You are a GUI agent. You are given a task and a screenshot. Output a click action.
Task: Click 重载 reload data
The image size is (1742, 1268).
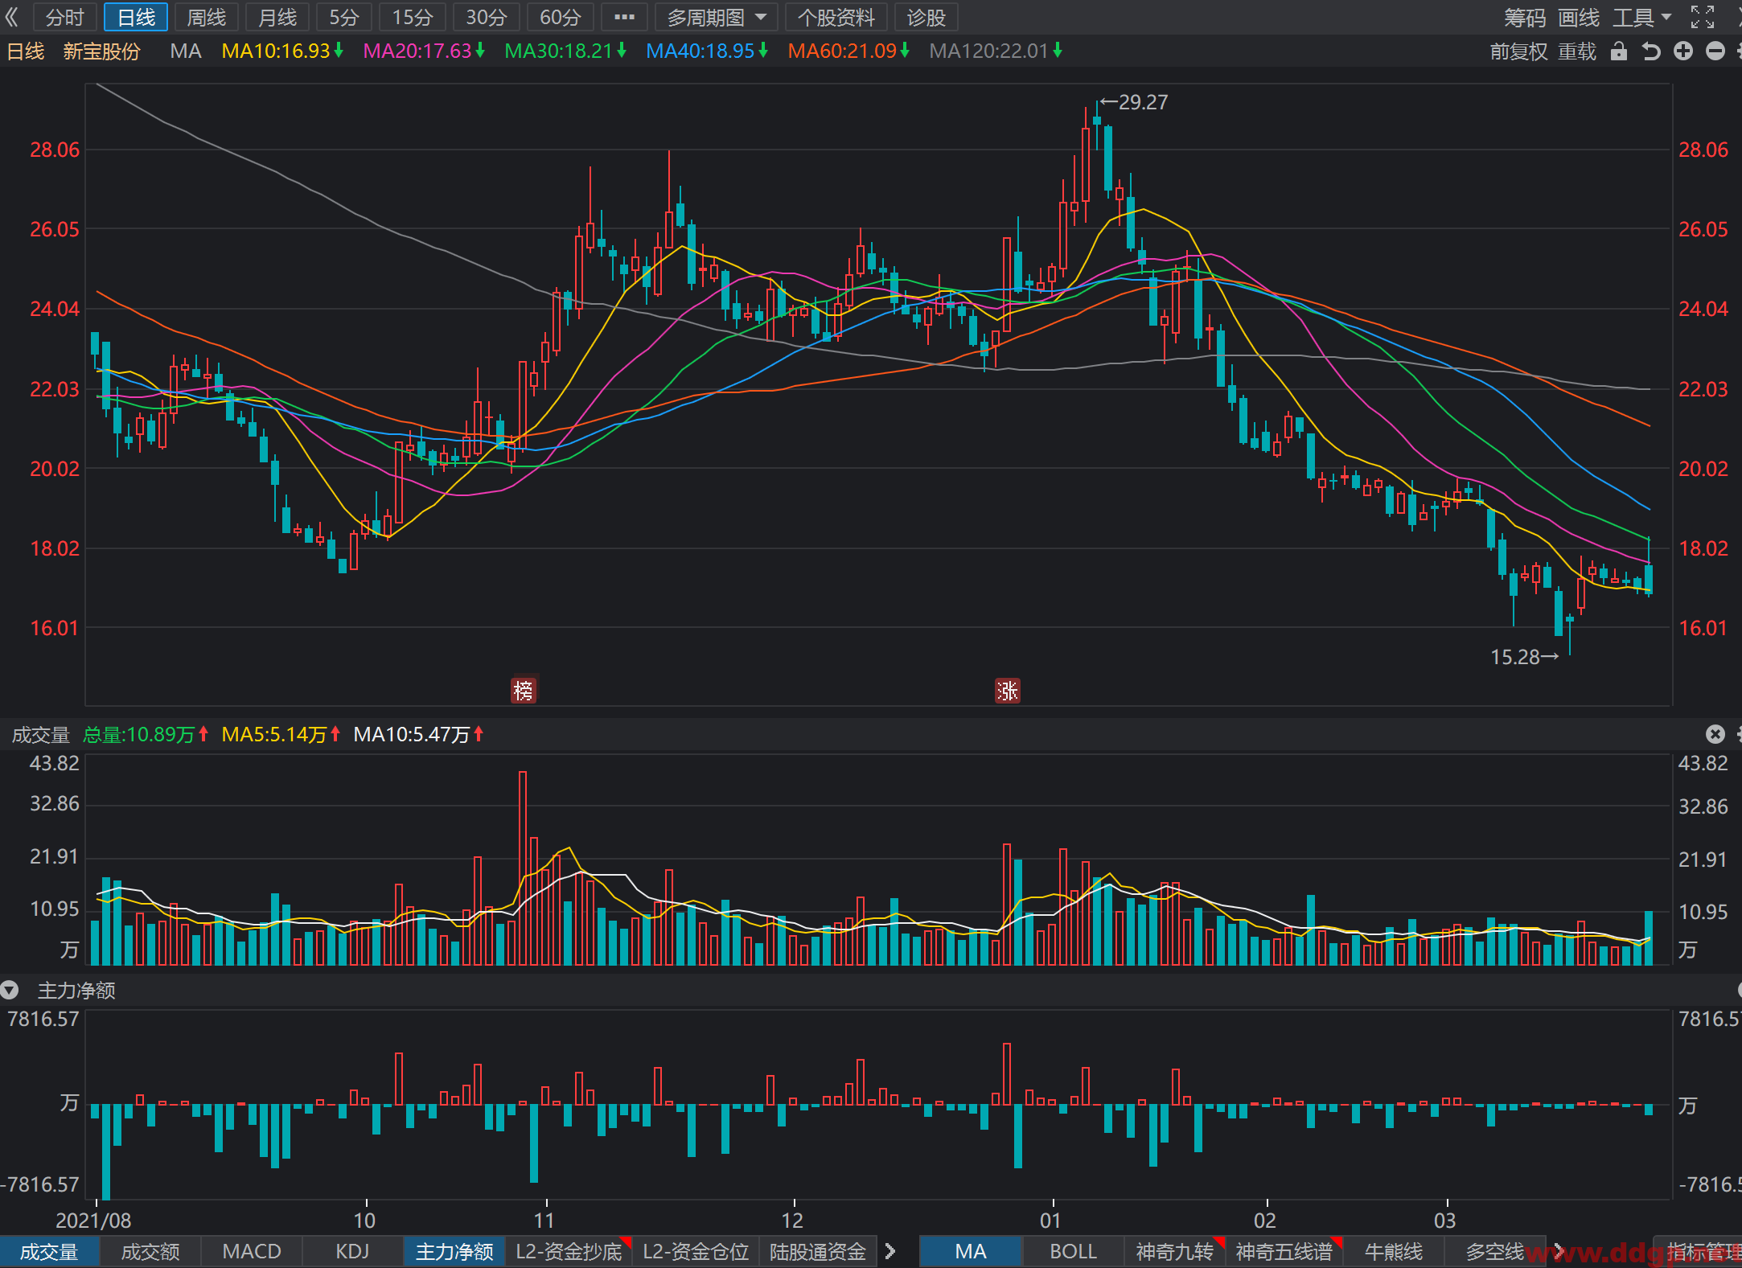(x=1576, y=51)
